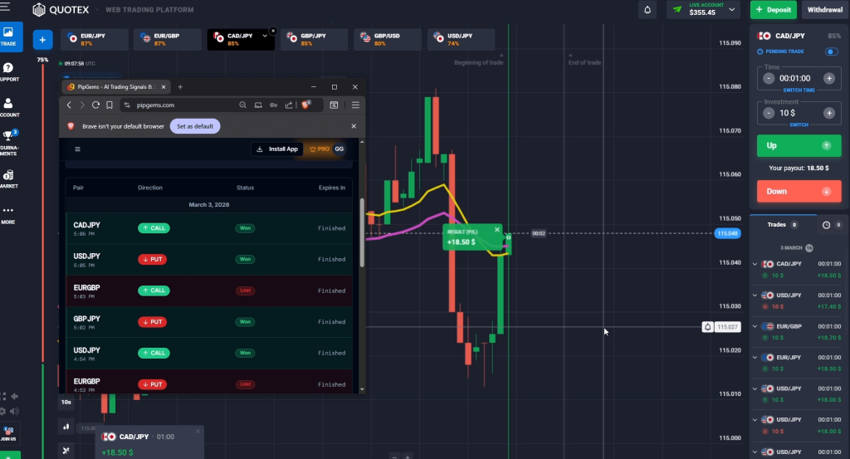Bookmark the page in Brave browser
Viewport: 850px width, 459px height.
click(110, 105)
